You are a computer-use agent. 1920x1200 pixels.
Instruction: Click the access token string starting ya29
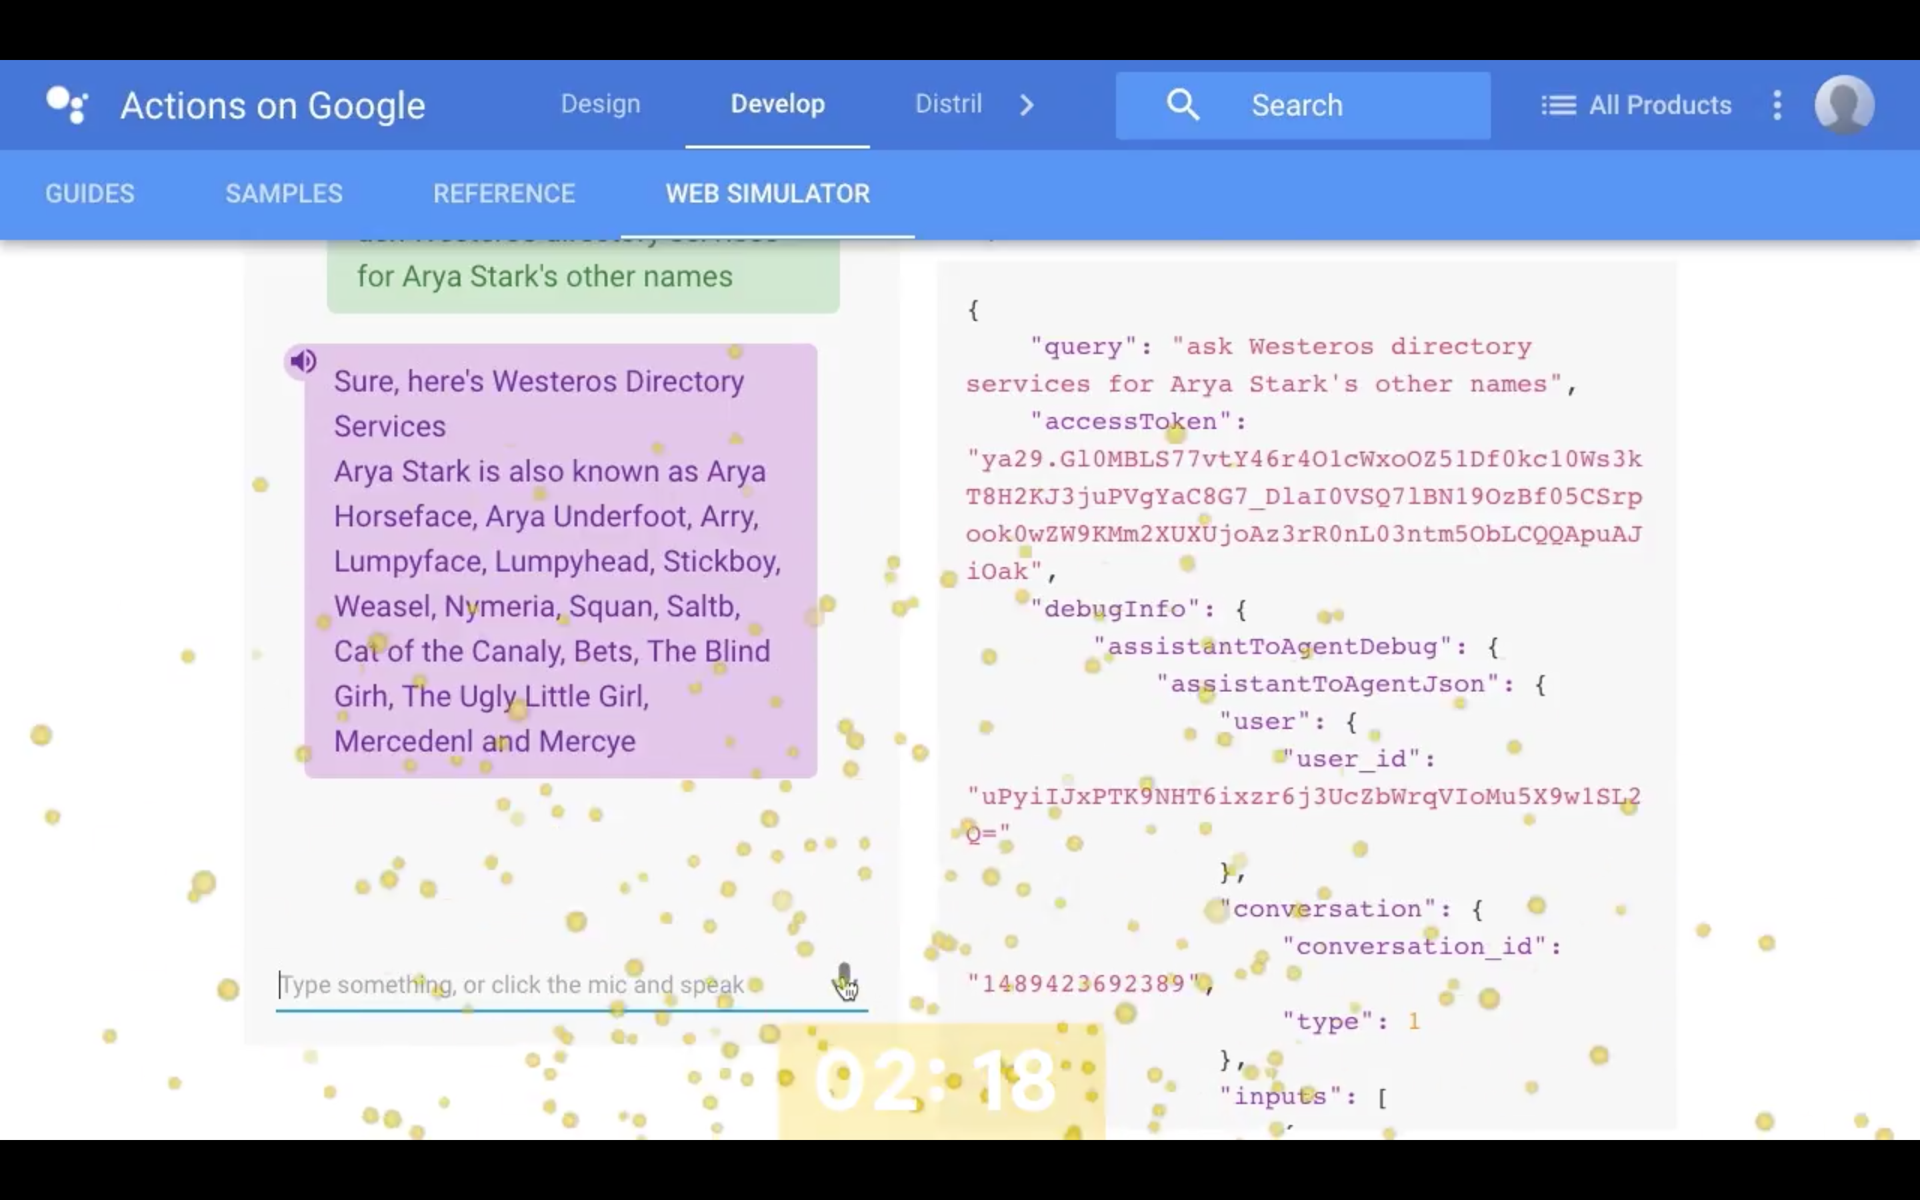1304,514
